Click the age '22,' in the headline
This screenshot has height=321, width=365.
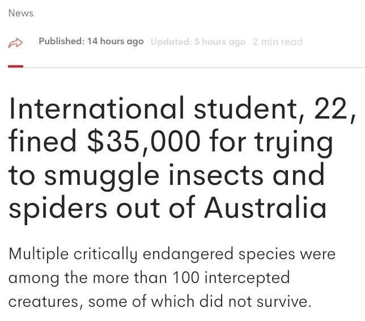[x=328, y=109]
